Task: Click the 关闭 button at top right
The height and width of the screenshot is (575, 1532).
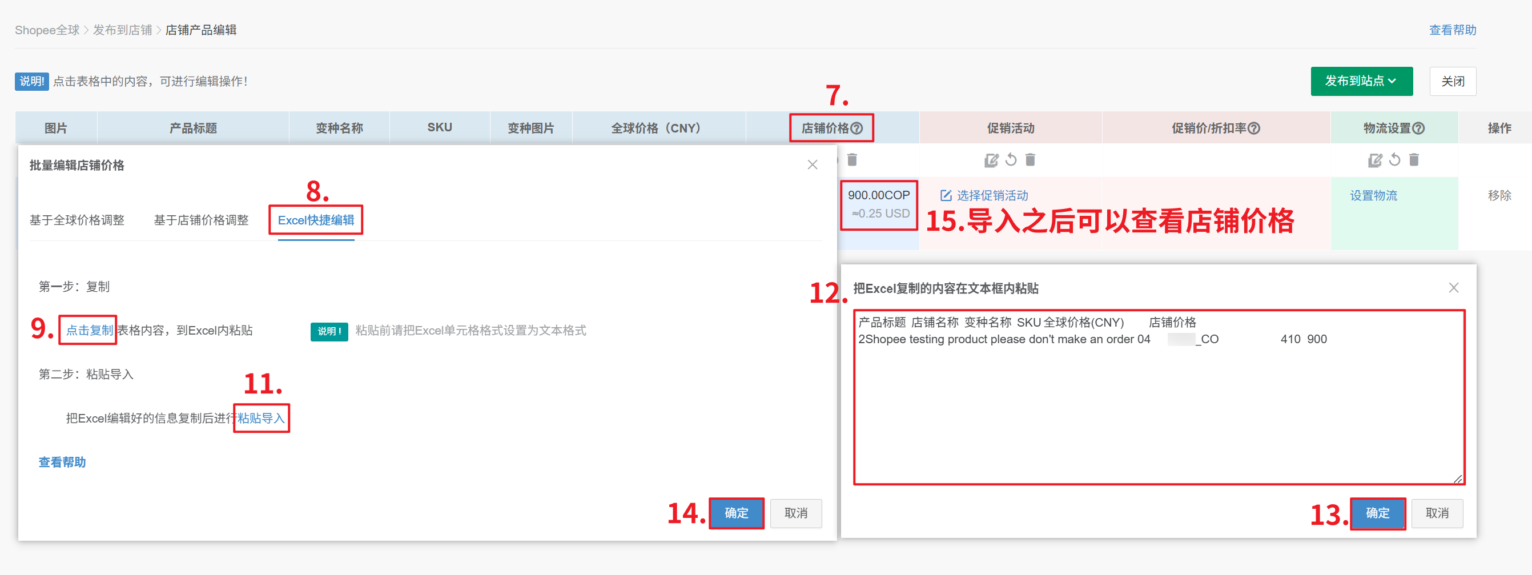Action: (x=1452, y=81)
